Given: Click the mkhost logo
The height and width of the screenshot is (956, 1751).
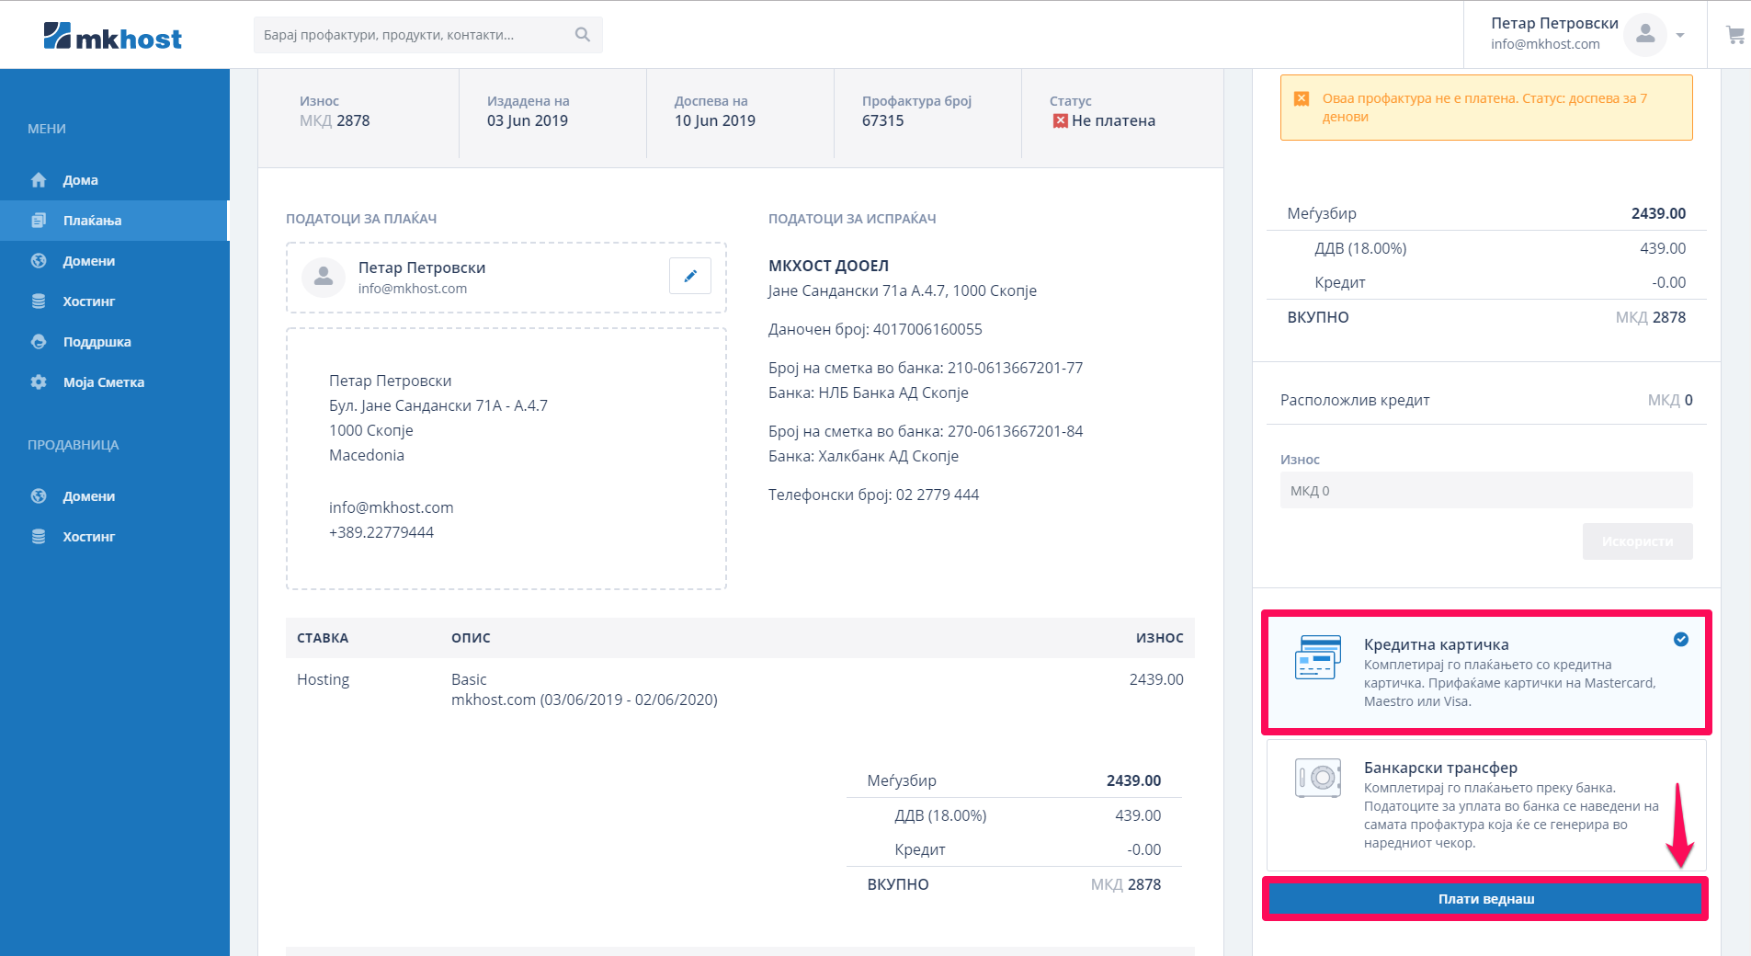Looking at the screenshot, I should (x=112, y=37).
